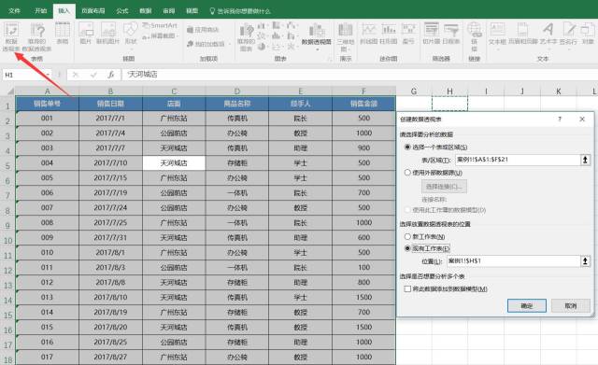Switch to the 数据 (Data) tab

click(x=146, y=10)
